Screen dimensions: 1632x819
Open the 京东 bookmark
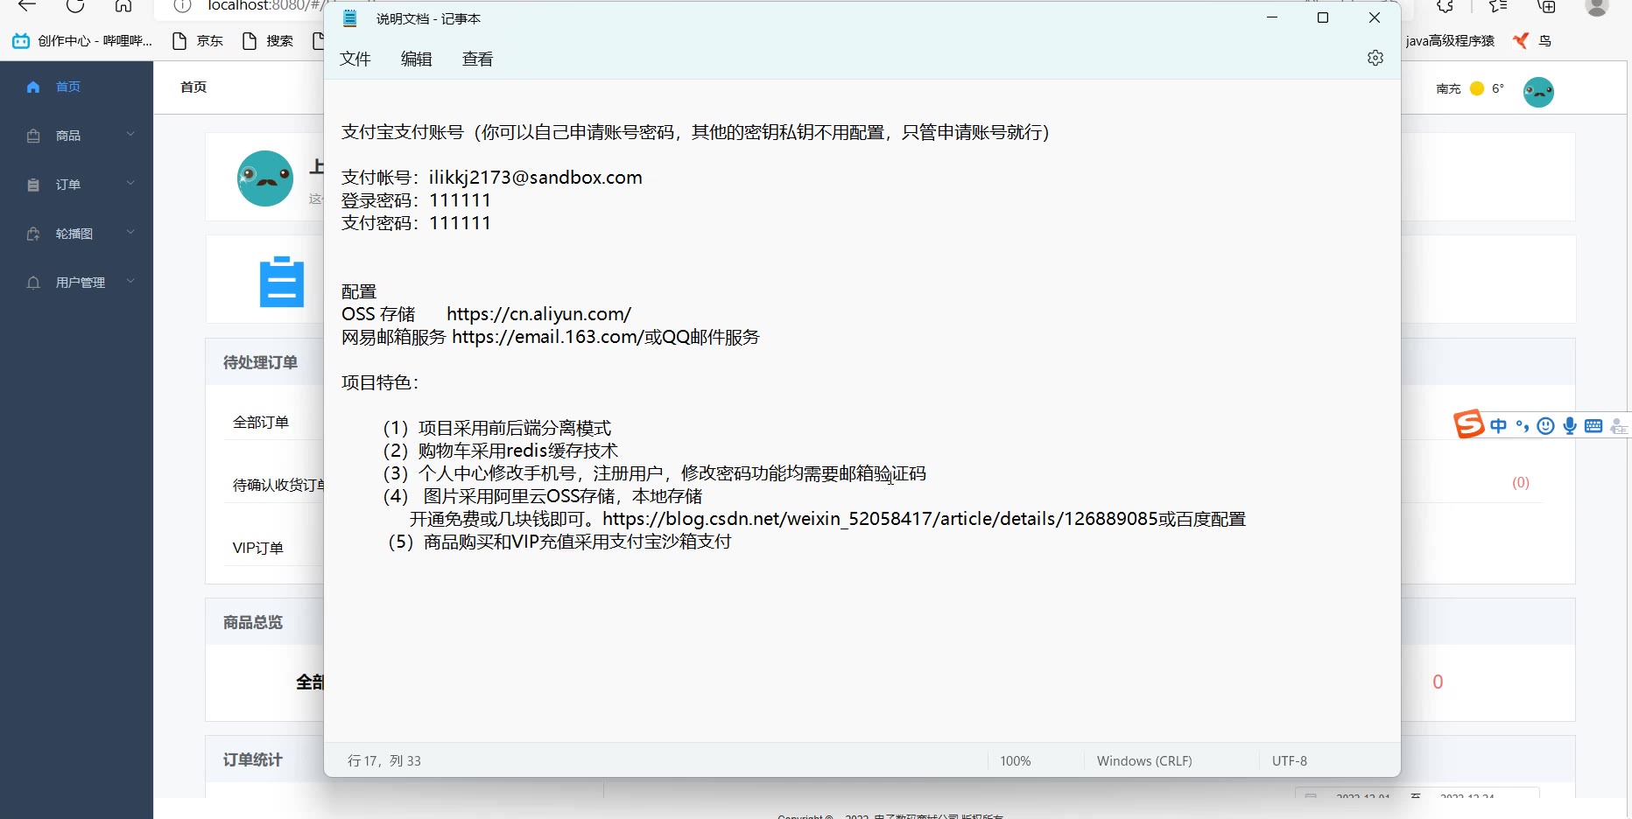pyautogui.click(x=197, y=40)
